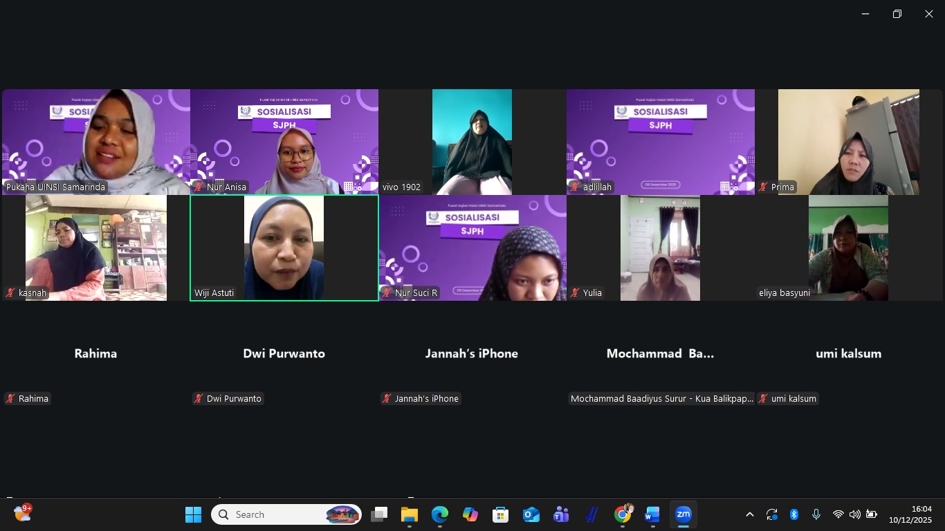The image size is (945, 531).
Task: Open the Zoom app in taskbar
Action: [683, 514]
